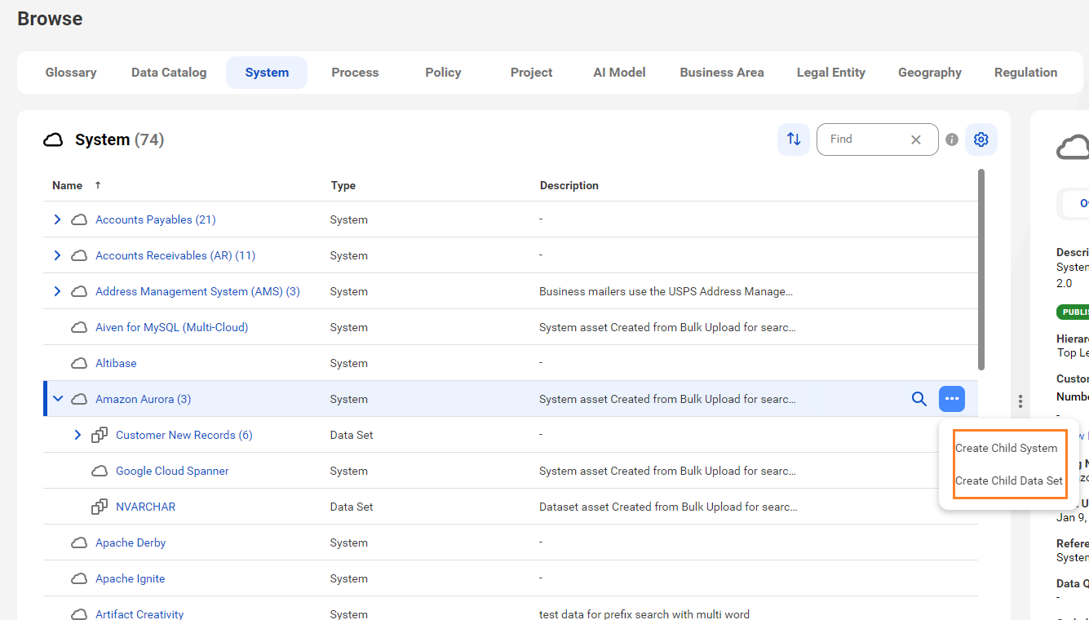
Task: Click the panel splitter dots handle
Action: click(x=1020, y=401)
